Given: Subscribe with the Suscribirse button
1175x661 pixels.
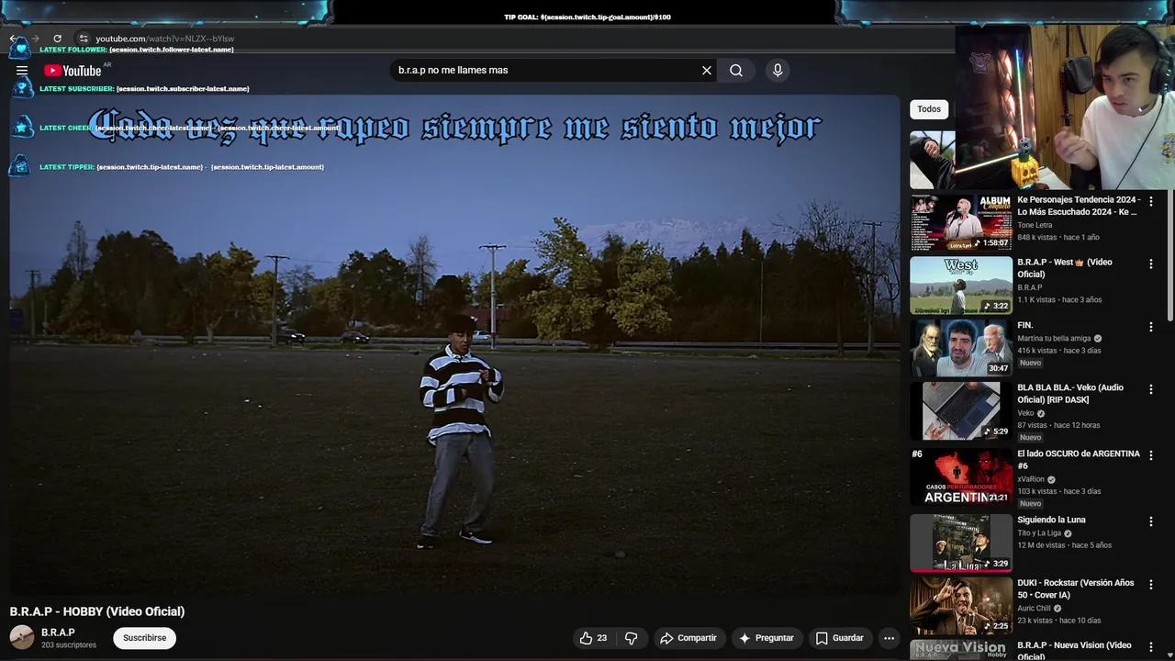Looking at the screenshot, I should point(145,638).
